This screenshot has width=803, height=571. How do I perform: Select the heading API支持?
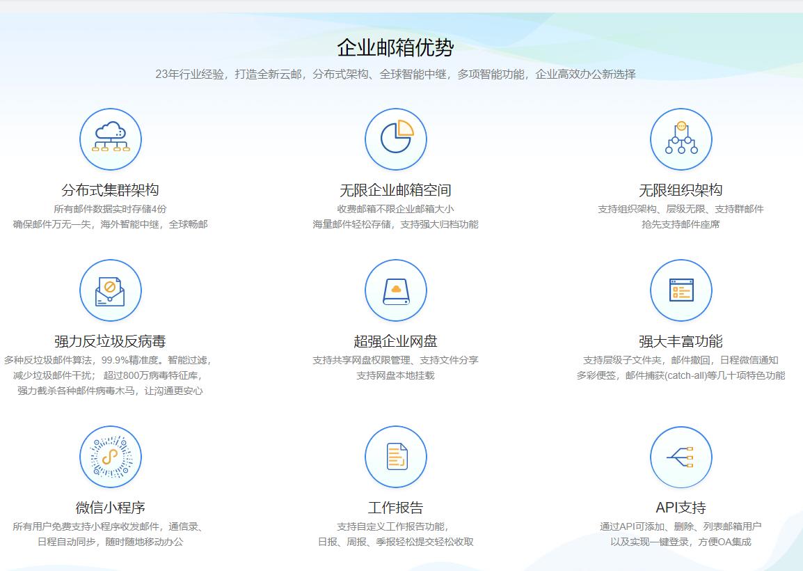point(681,508)
